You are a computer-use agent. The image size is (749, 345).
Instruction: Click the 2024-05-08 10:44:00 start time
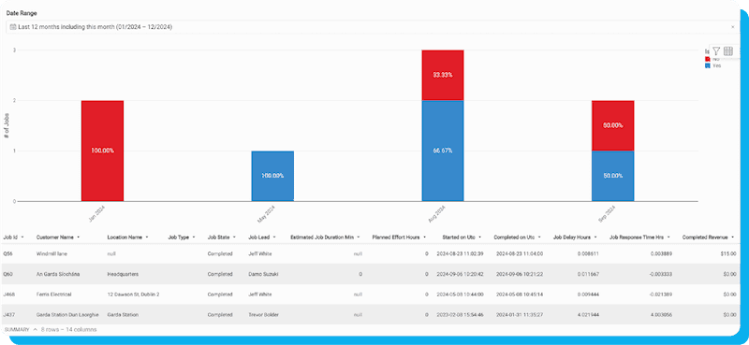coord(460,295)
